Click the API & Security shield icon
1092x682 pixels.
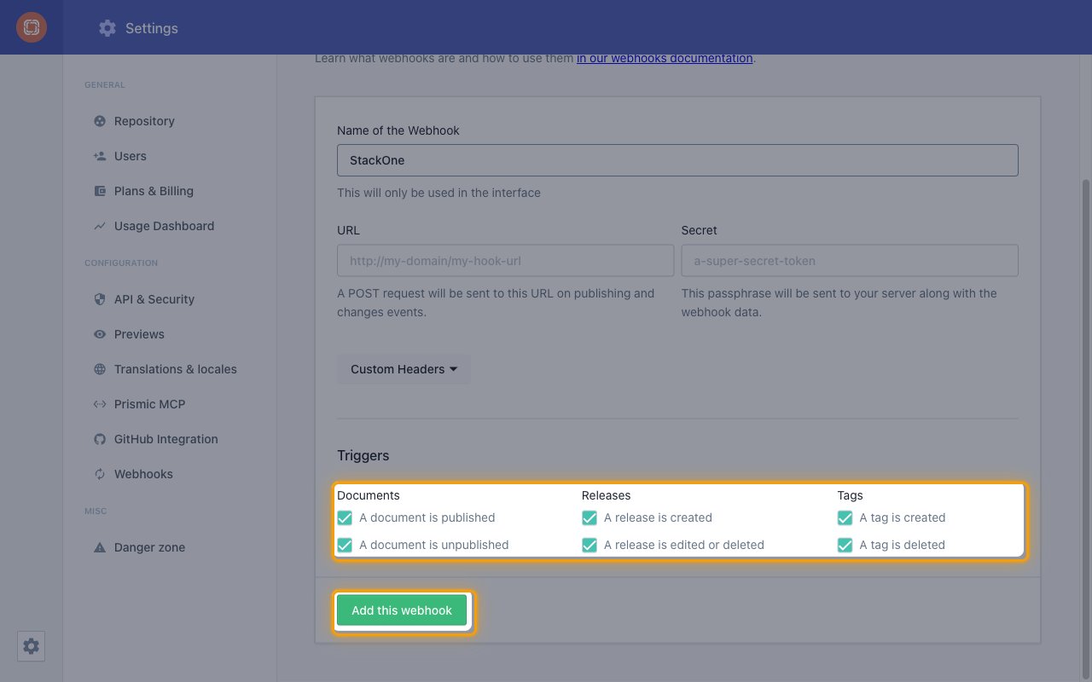tap(100, 299)
